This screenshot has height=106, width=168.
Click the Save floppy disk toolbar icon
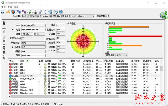(3, 12)
